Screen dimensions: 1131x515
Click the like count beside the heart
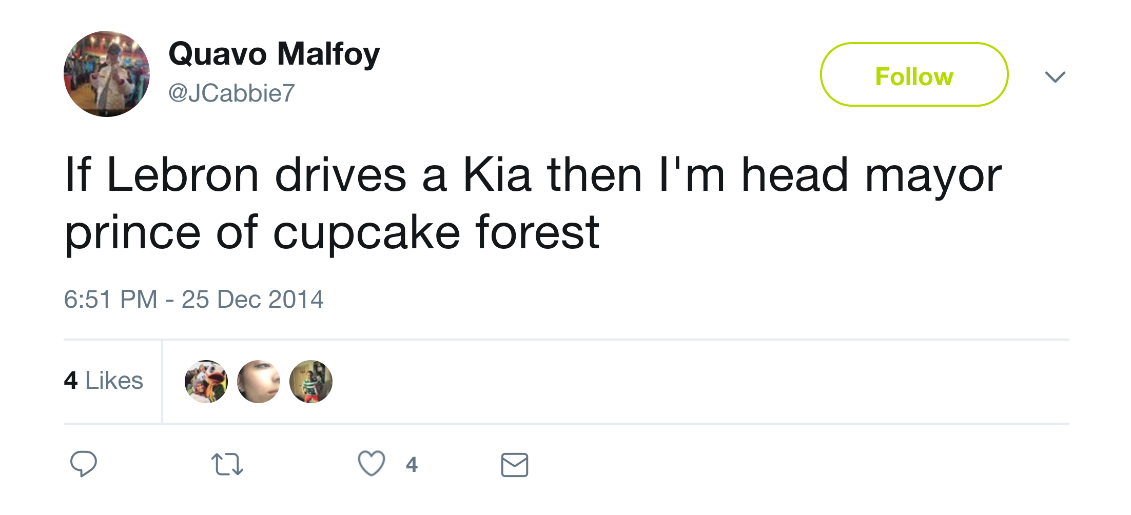point(412,465)
